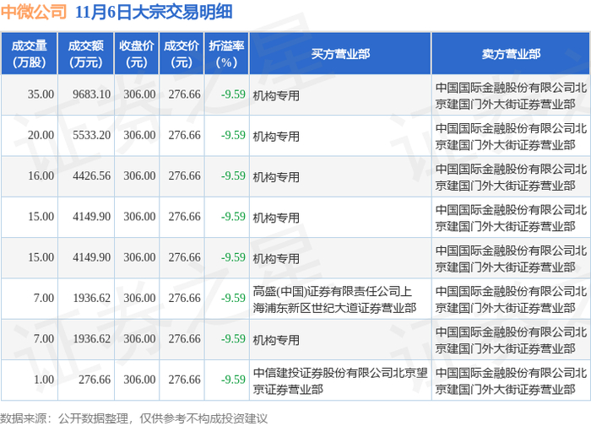Select the 卖方营业部 column header
Viewport: 591px width, 426px height.
(511, 53)
